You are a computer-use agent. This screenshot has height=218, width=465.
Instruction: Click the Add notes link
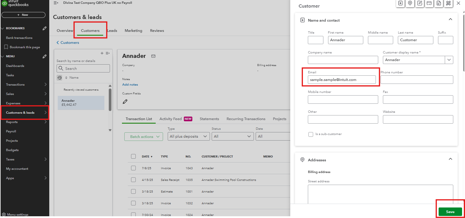tap(130, 85)
